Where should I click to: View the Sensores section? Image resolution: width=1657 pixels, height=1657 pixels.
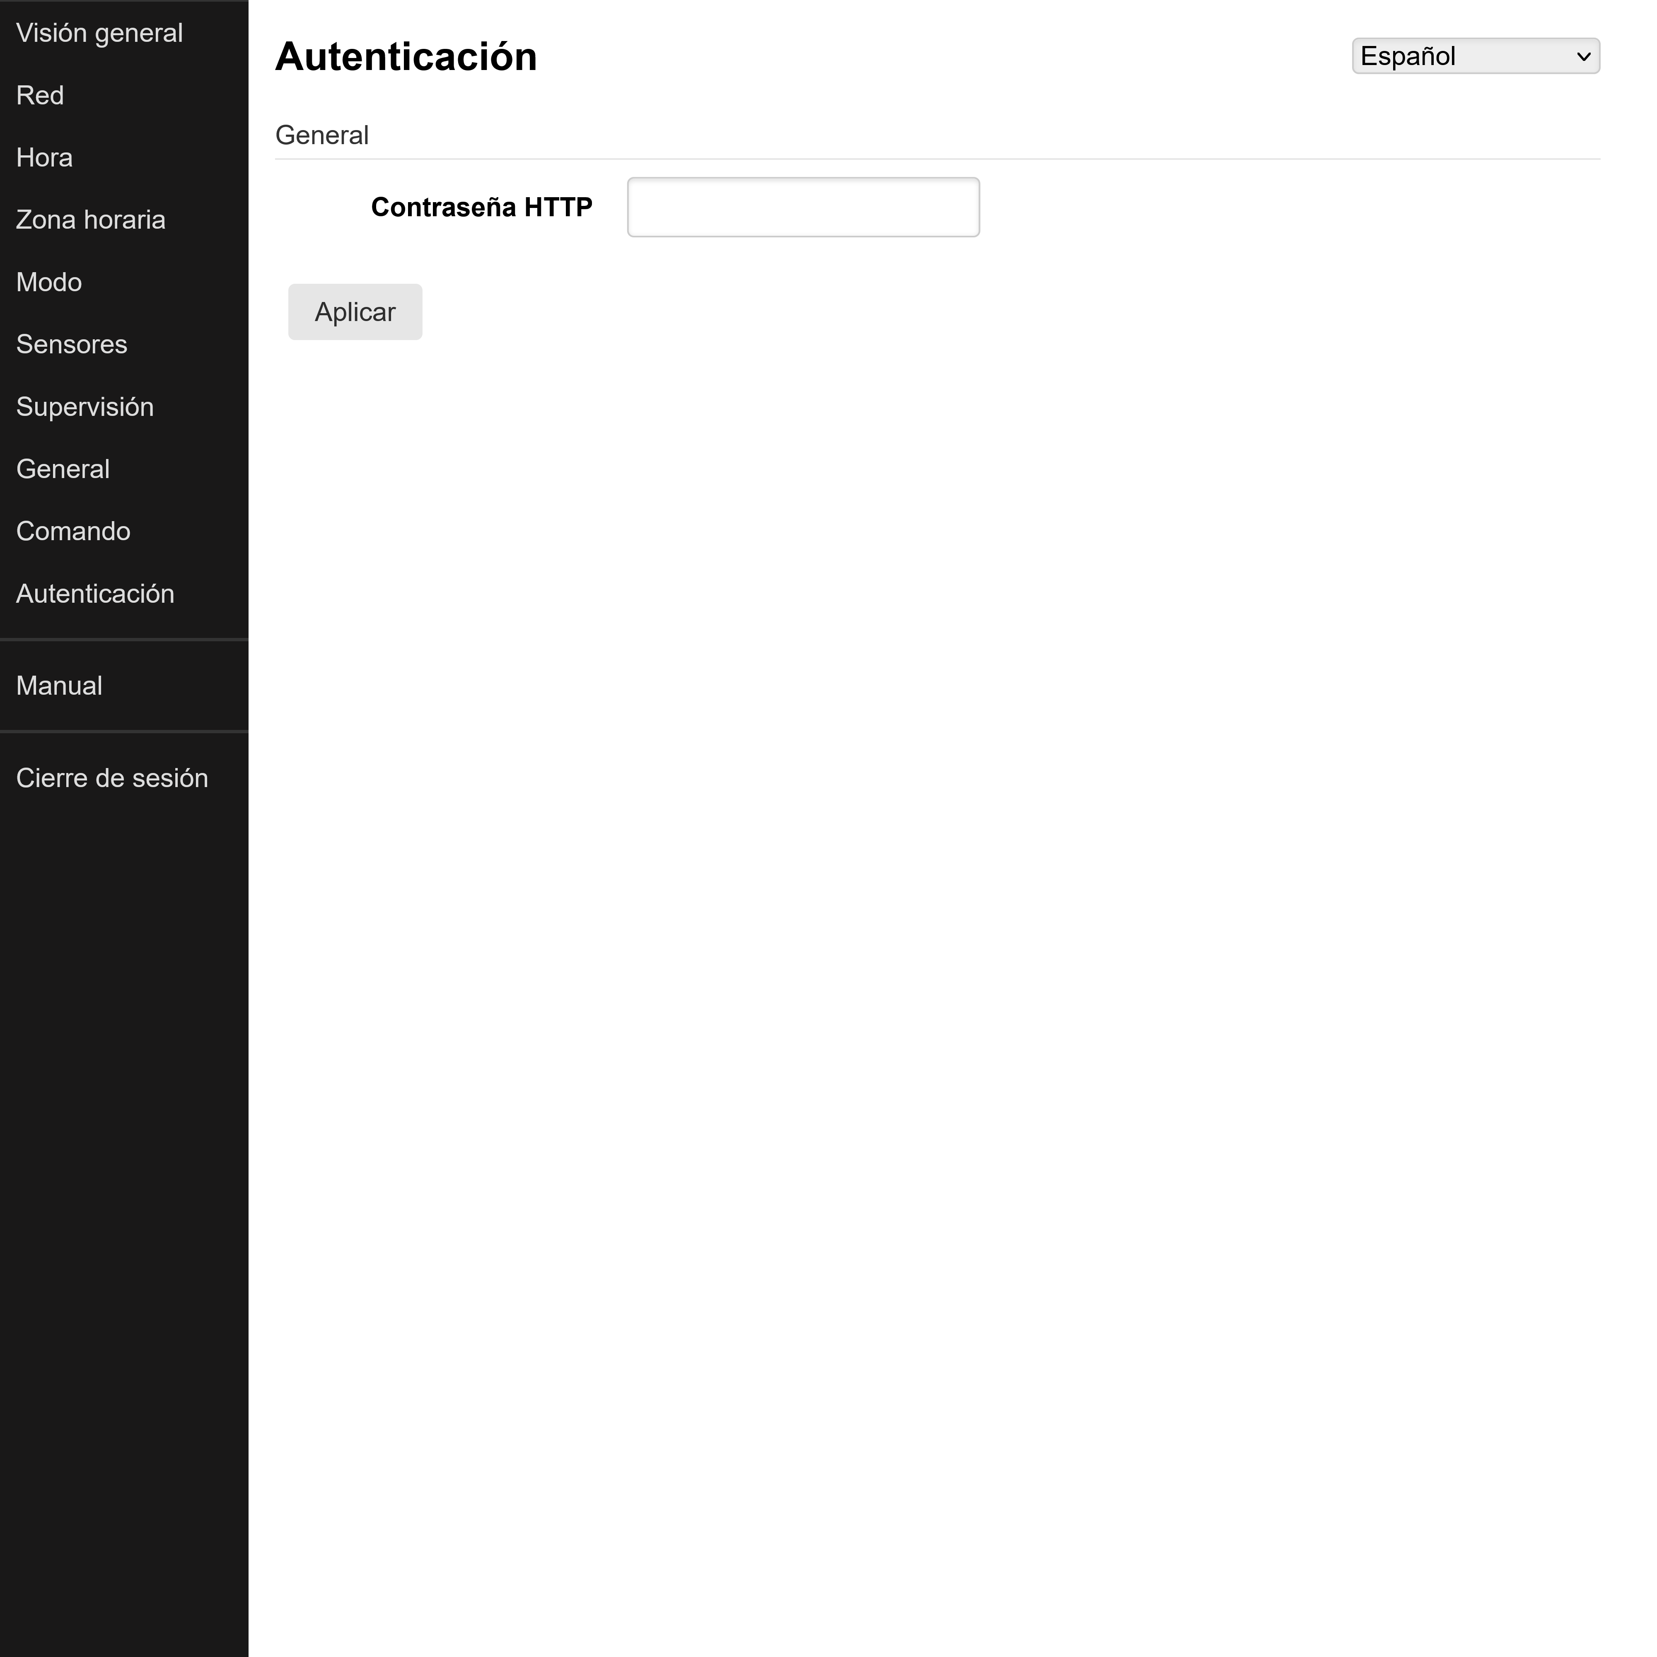point(71,344)
